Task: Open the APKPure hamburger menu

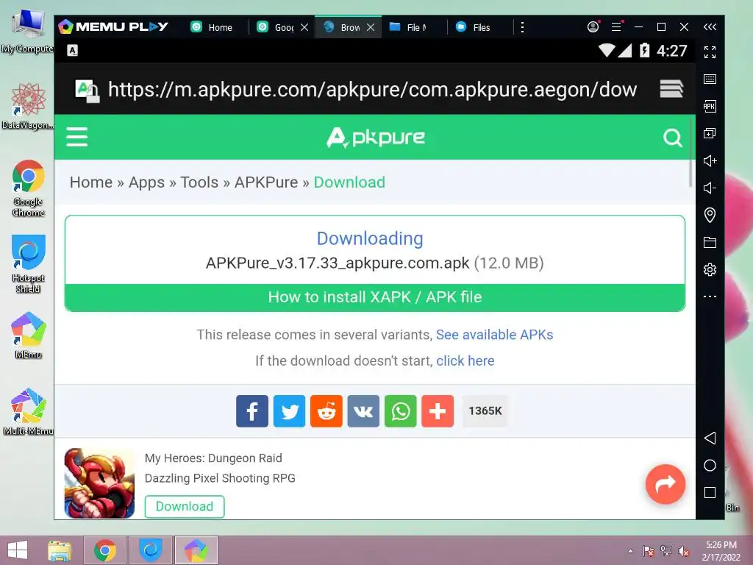Action: point(76,137)
